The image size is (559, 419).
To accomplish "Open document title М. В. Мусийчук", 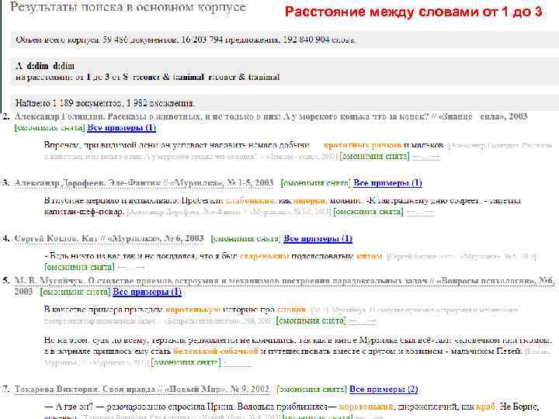I will click(x=284, y=286).
